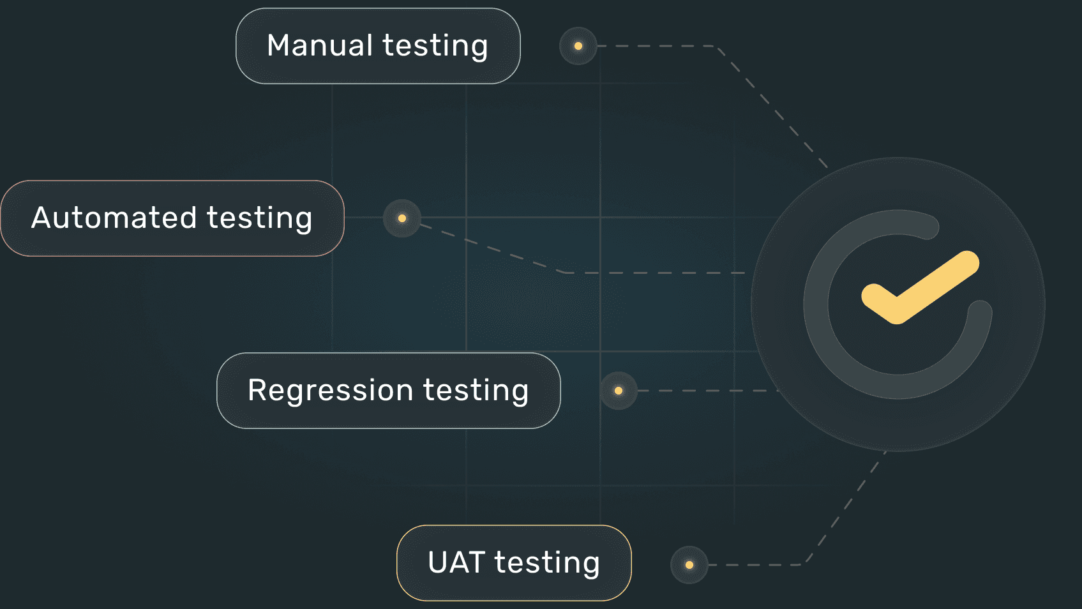The image size is (1082, 609).
Task: Open the Automated testing pill label
Action: pyautogui.click(x=172, y=218)
